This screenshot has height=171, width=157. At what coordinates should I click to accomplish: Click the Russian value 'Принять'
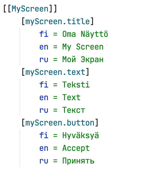[78, 161]
